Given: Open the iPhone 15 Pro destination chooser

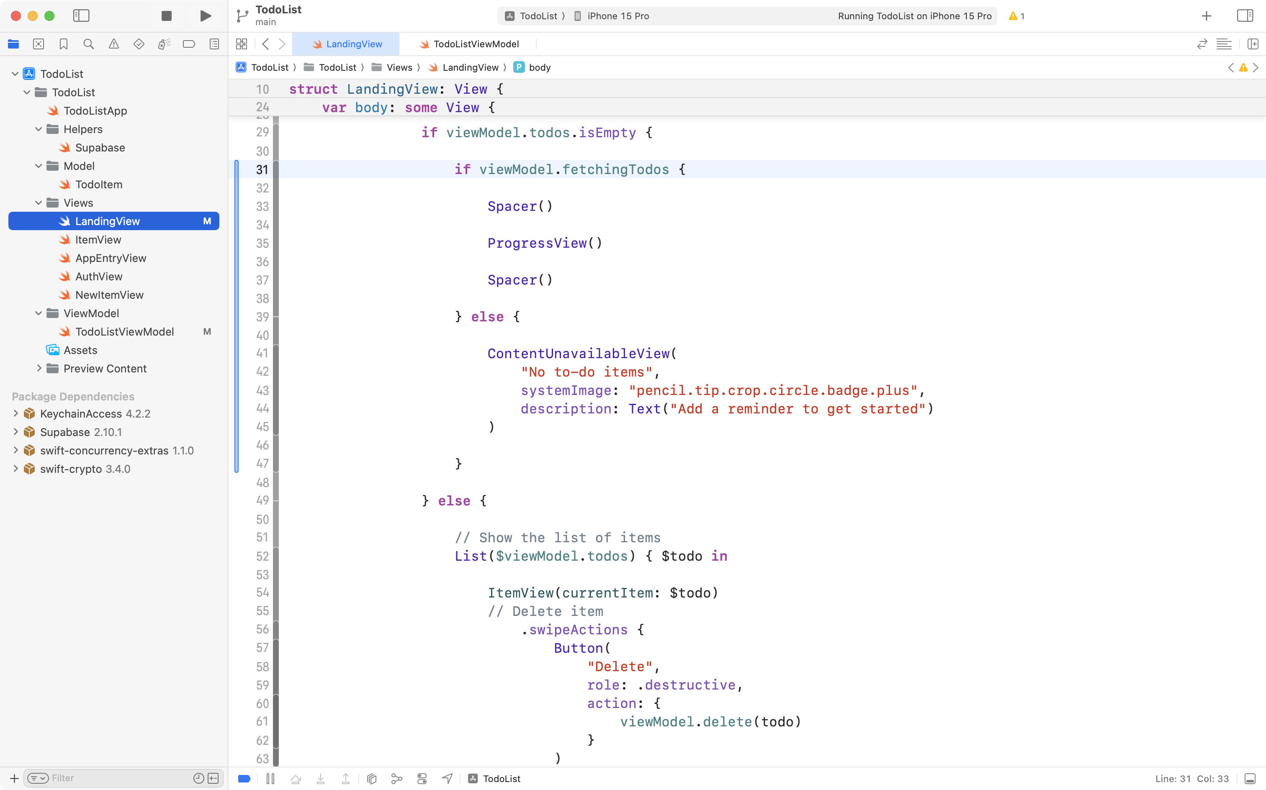Looking at the screenshot, I should coord(617,15).
